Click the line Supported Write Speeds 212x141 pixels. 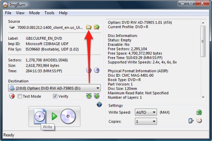click(x=142, y=62)
